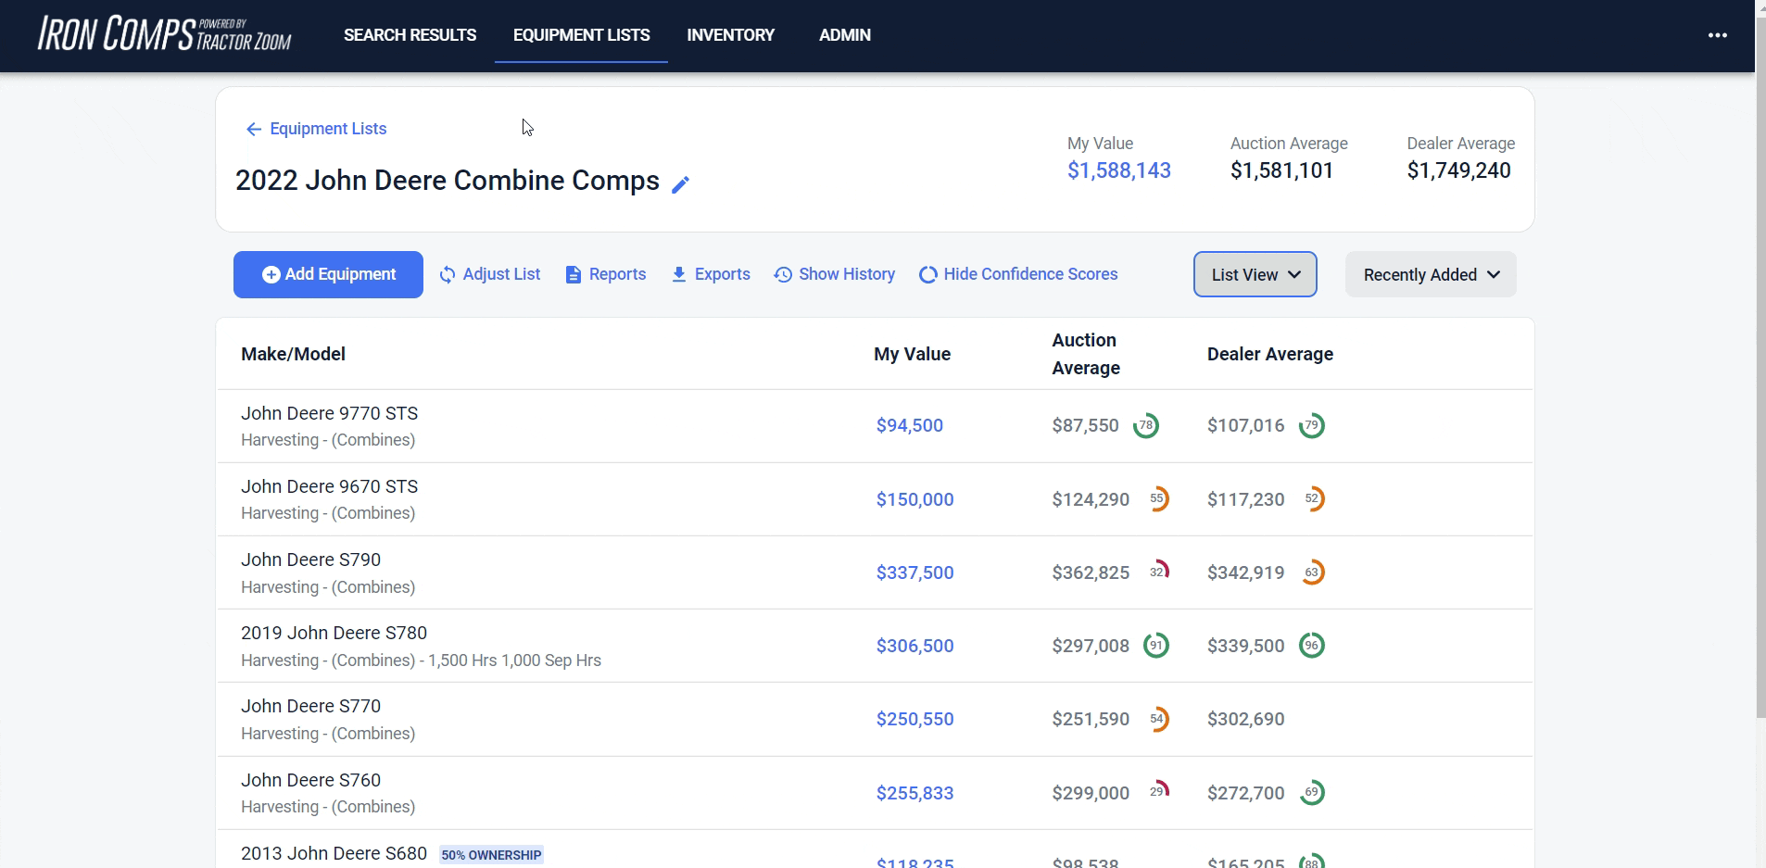Viewport: 1766px width, 868px height.
Task: Click auction confidence score 55 for 9670 STS
Action: [1157, 498]
